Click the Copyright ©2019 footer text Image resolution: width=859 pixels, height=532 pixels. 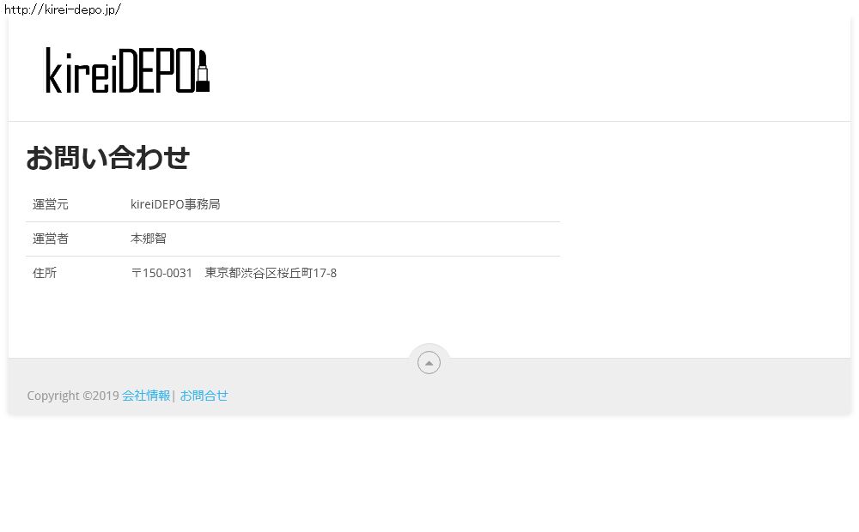pos(73,396)
